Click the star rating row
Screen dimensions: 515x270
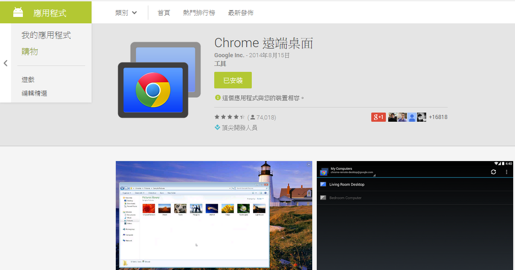[230, 117]
